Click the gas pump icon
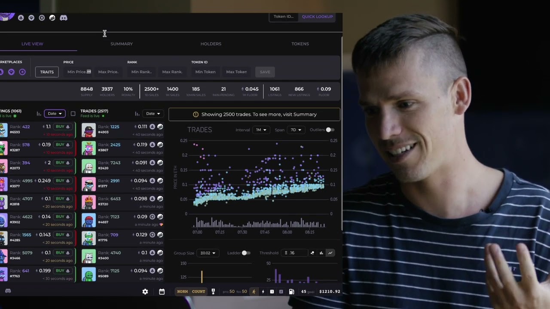This screenshot has height=309, width=550. [x=291, y=291]
